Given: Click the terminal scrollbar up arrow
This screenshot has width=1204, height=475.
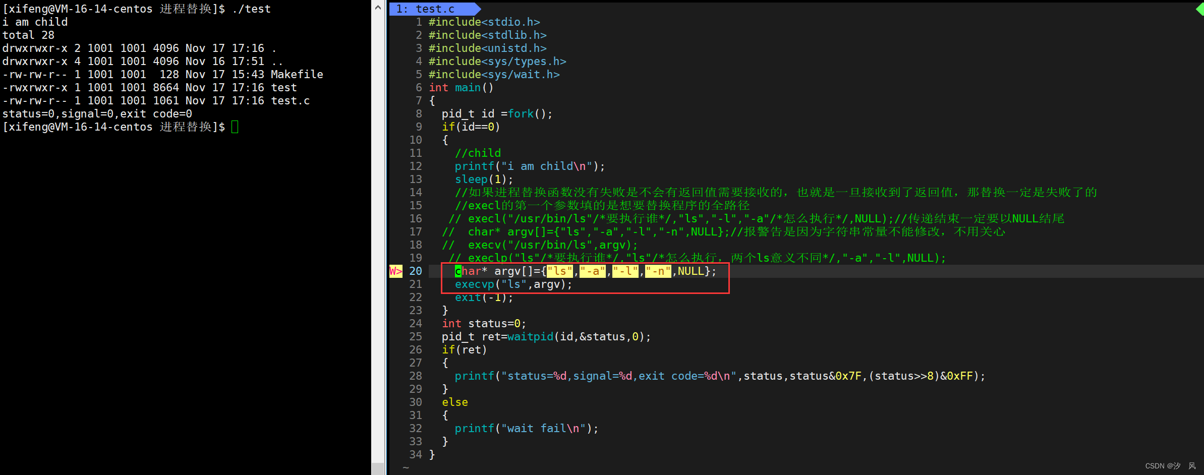Looking at the screenshot, I should (x=378, y=8).
